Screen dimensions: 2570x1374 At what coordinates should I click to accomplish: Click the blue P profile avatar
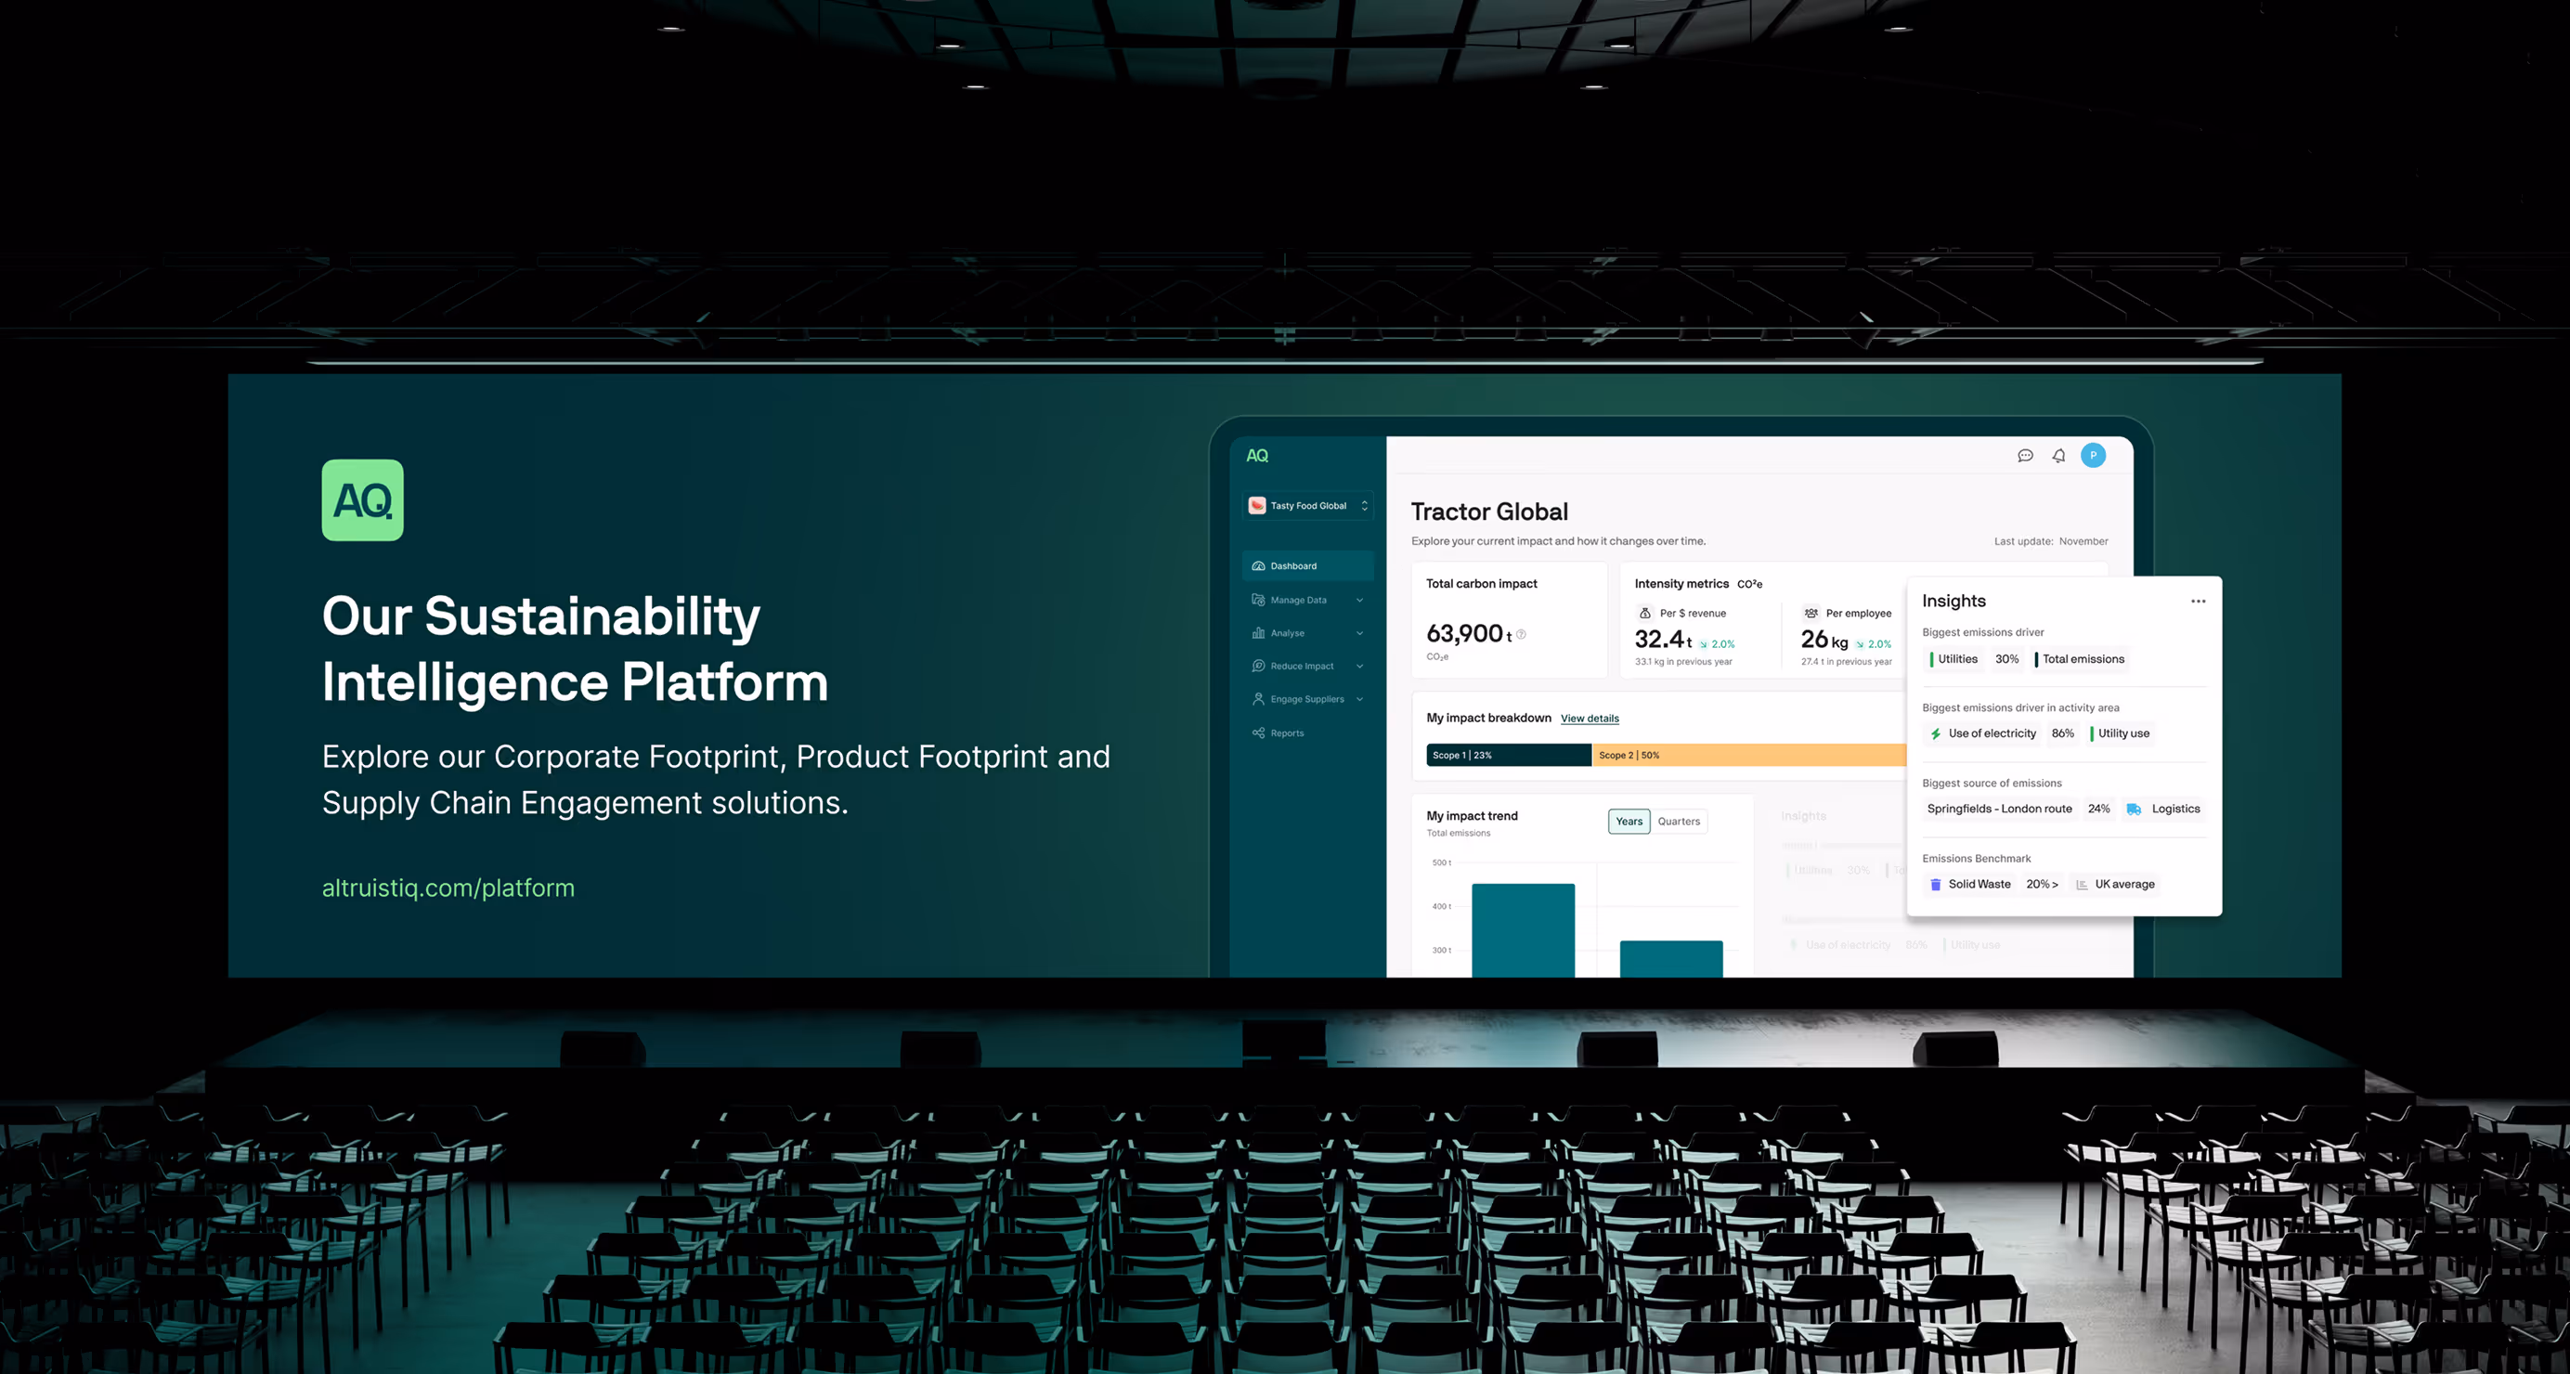2093,456
